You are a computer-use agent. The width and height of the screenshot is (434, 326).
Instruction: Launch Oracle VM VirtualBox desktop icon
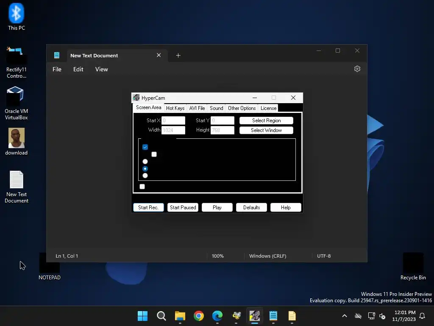pyautogui.click(x=17, y=103)
